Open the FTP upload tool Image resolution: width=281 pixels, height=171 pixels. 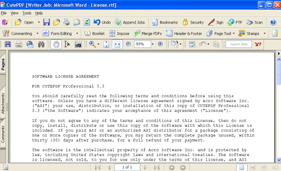(x=235, y=22)
